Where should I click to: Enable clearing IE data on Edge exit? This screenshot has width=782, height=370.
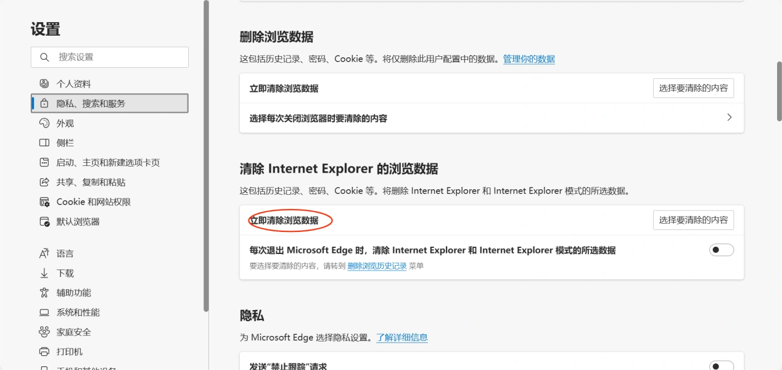tap(721, 250)
